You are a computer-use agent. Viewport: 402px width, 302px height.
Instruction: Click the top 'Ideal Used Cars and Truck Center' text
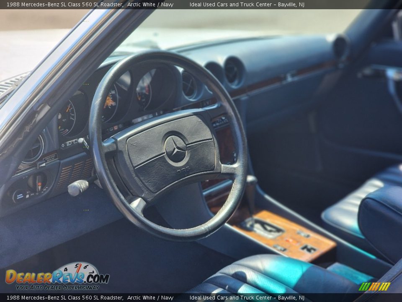click(x=231, y=4)
